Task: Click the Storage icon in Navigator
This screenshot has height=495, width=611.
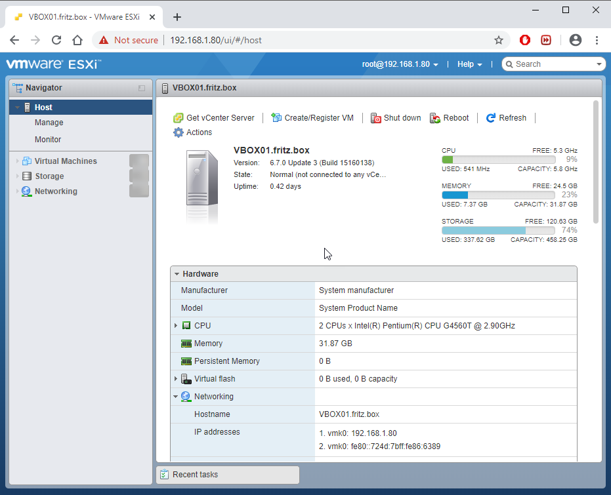Action: 27,176
